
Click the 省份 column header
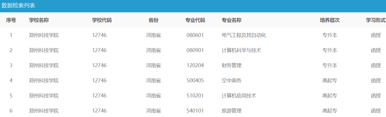153,20
